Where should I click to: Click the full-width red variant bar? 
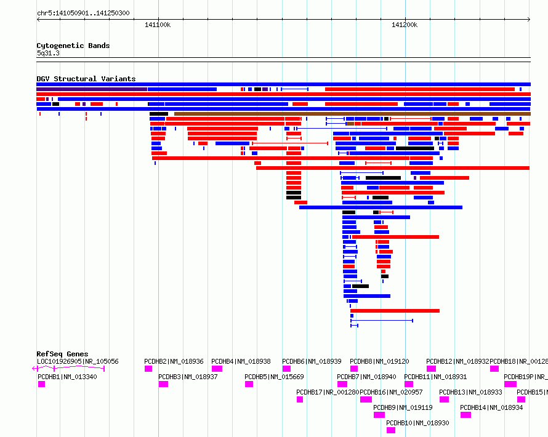[283, 94]
